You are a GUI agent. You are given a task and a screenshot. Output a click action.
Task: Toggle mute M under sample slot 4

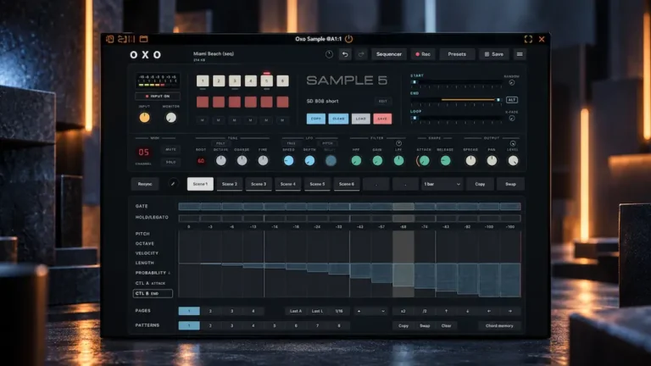coord(250,120)
